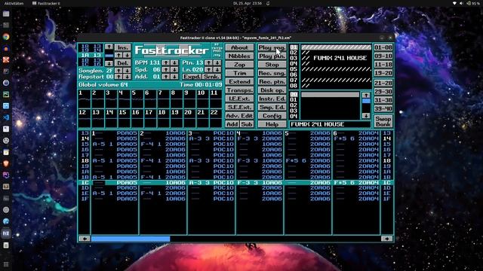Toggle mute on channel 15 scope

pyautogui.click(x=124, y=118)
